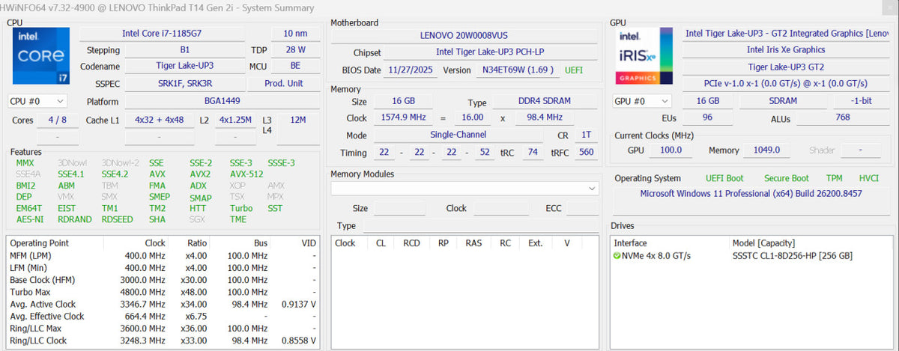899x351 pixels.
Task: Click the memory module Type field
Action: point(481,226)
